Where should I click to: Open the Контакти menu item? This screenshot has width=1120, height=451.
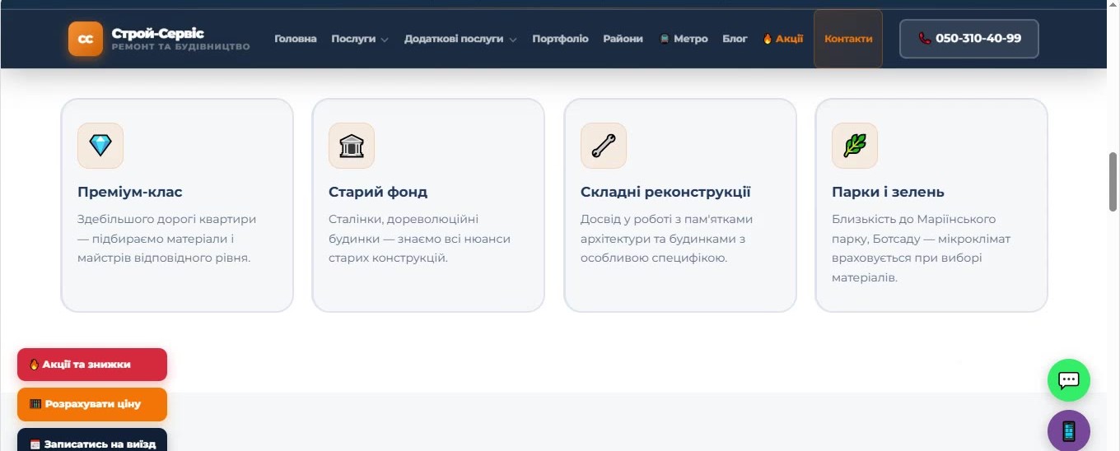(x=848, y=39)
